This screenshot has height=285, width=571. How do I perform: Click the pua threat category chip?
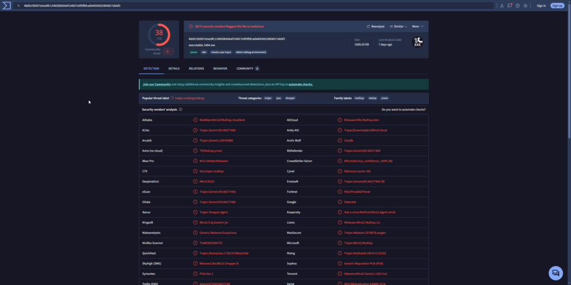click(279, 98)
